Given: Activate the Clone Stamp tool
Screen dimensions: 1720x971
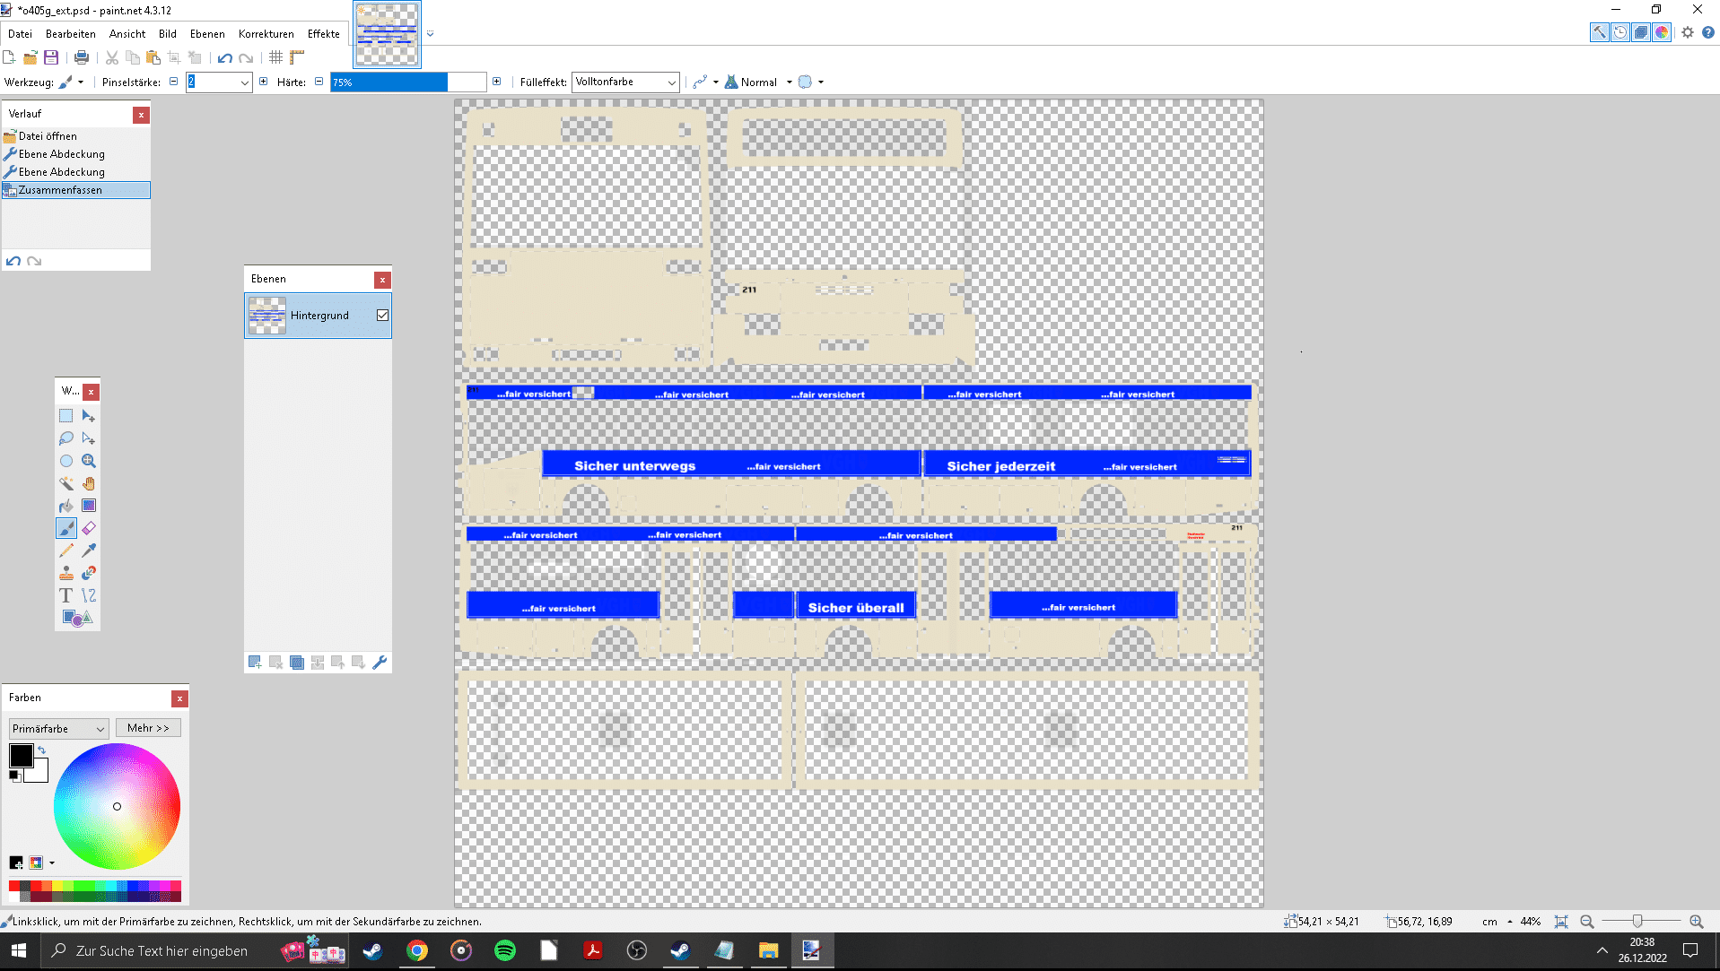Looking at the screenshot, I should [x=66, y=573].
